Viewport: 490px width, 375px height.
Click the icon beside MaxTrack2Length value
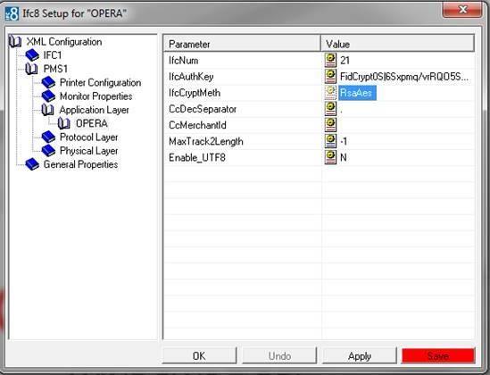330,141
